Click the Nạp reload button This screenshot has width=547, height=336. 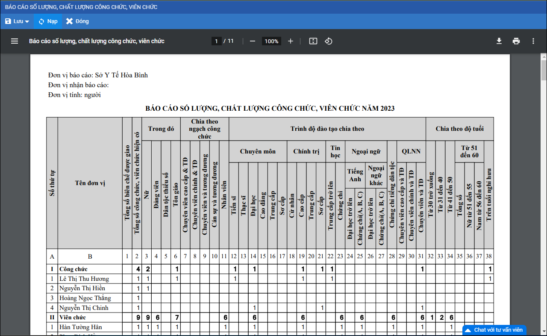coord(47,21)
